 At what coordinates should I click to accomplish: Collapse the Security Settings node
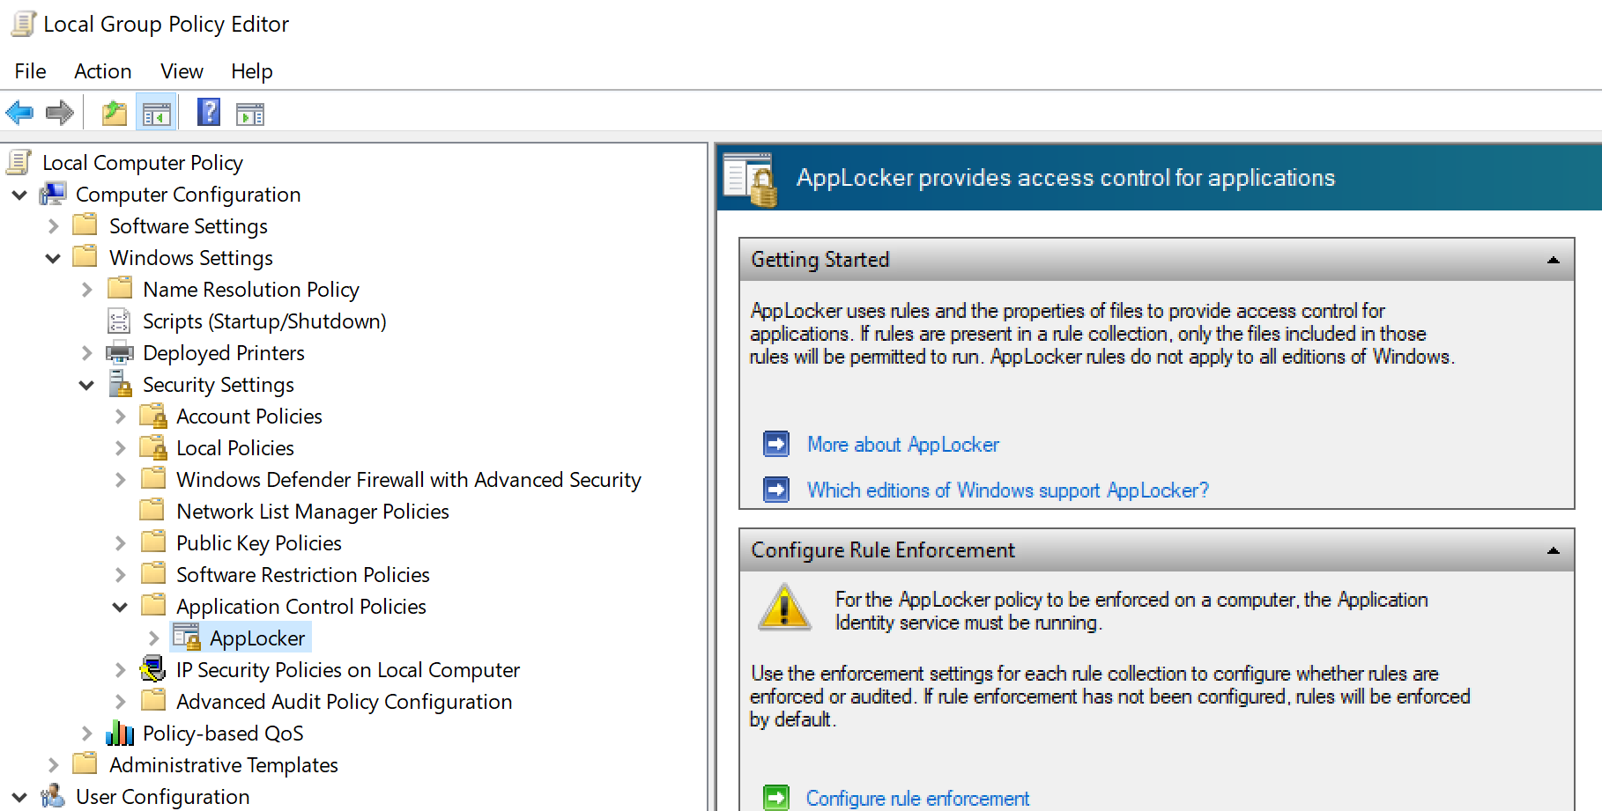[86, 385]
